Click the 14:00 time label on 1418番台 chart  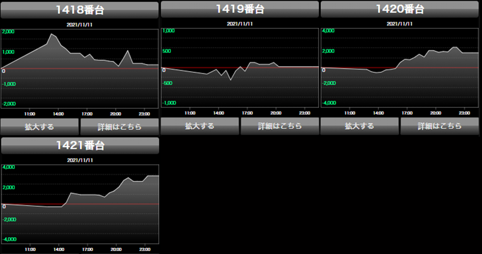tap(58, 113)
